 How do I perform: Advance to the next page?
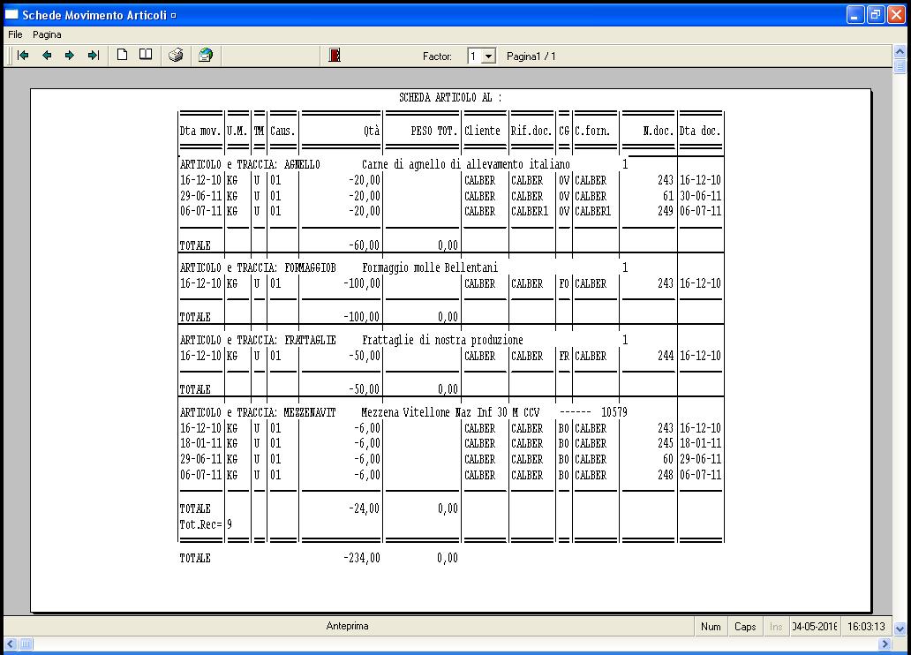[70, 56]
